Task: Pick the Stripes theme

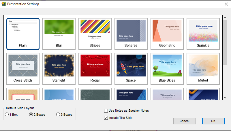Action: (x=95, y=34)
